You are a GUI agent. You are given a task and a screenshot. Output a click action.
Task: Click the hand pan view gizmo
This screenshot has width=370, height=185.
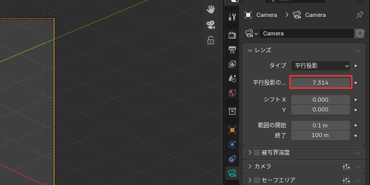(211, 10)
